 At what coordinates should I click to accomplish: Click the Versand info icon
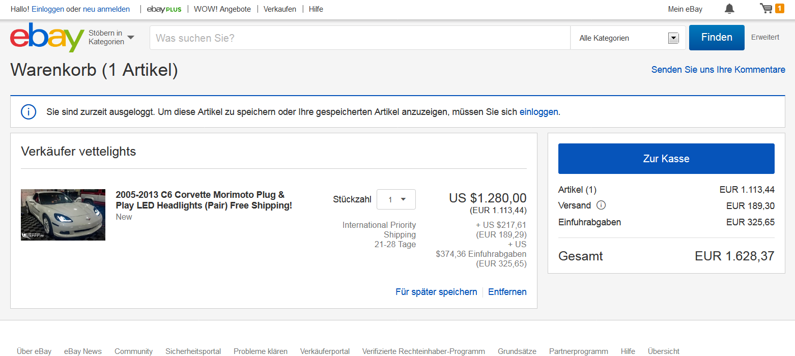601,205
